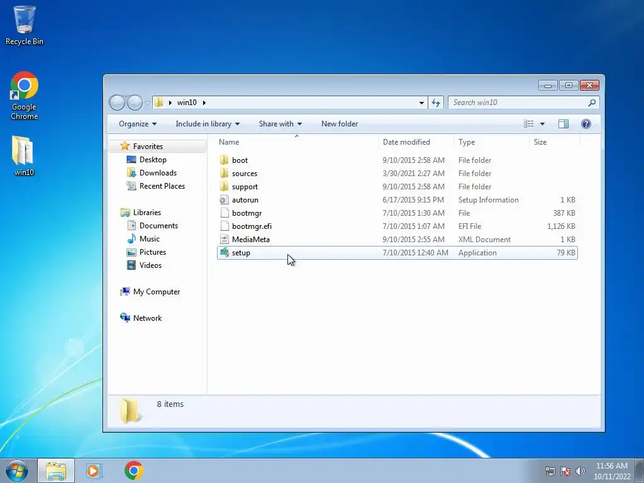644x483 pixels.
Task: Toggle the preview pane button
Action: (563, 124)
